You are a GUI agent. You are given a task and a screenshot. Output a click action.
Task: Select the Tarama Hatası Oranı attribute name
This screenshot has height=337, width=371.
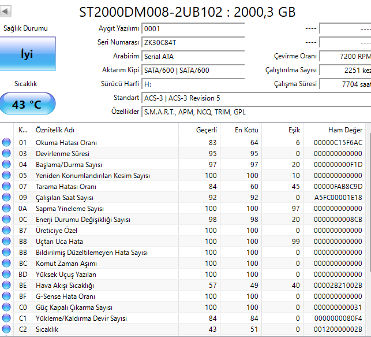(x=66, y=187)
